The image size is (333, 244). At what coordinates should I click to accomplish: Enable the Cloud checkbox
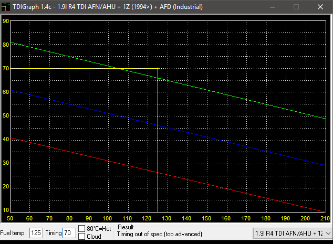[82, 237]
